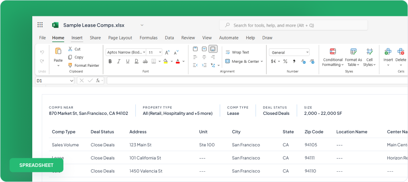Image resolution: width=408 pixels, height=182 pixels.
Task: Apply percent style format
Action: 285,61
